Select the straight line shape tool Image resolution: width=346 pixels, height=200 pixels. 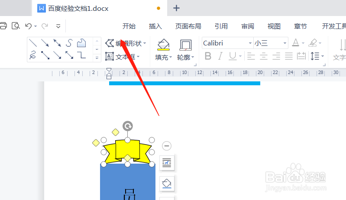(33, 43)
